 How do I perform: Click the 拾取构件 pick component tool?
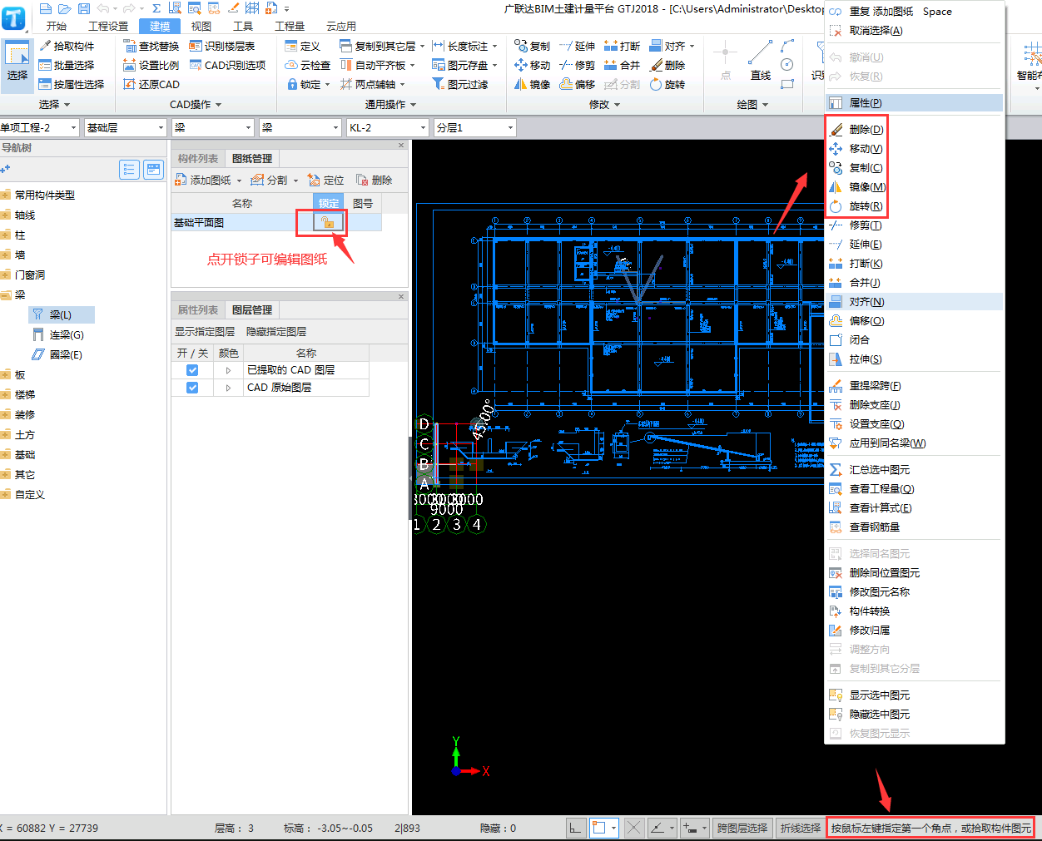(67, 46)
